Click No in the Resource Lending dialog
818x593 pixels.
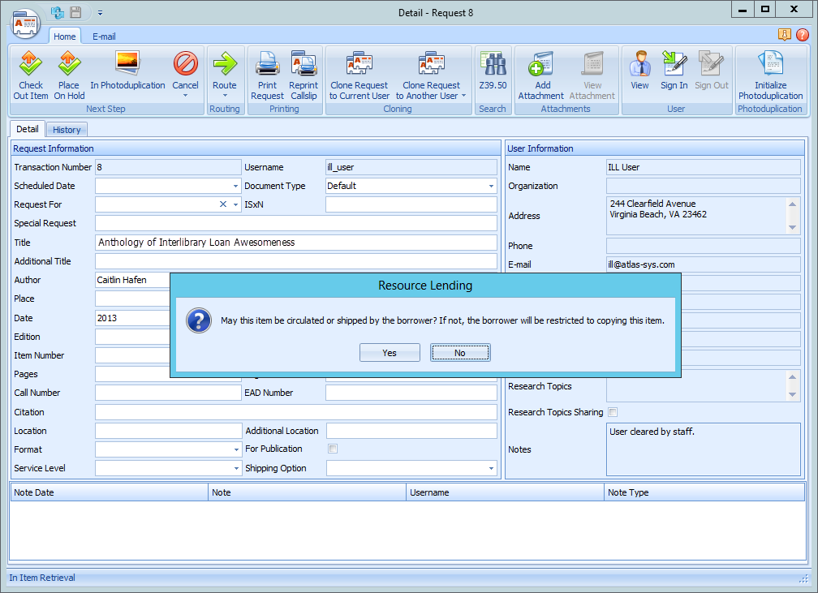(460, 352)
